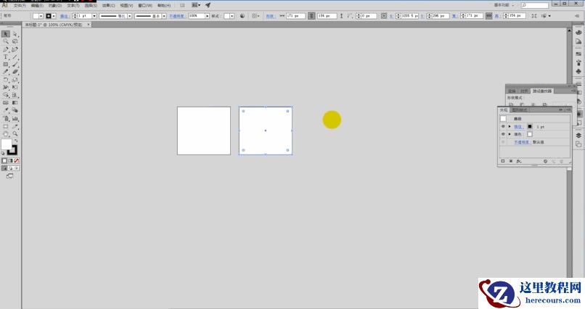The image size is (585, 309).
Task: Hide the stroke attribute eye icon
Action: [x=503, y=126]
